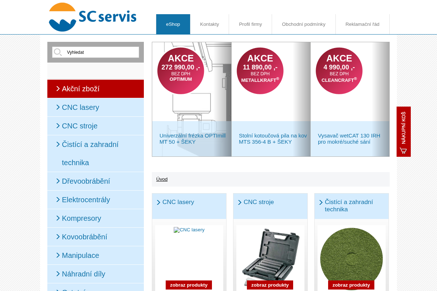Screen dimensions: 437x291
Task: Open Náhradní díly category
Action: (x=95, y=274)
